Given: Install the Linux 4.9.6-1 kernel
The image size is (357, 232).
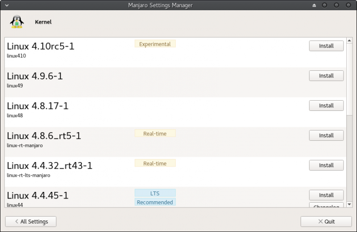Looking at the screenshot, I should [326, 76].
